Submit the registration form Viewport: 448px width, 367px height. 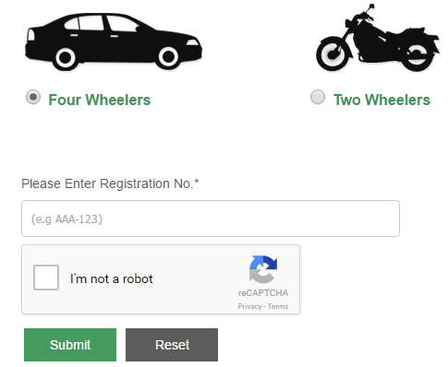coord(70,345)
